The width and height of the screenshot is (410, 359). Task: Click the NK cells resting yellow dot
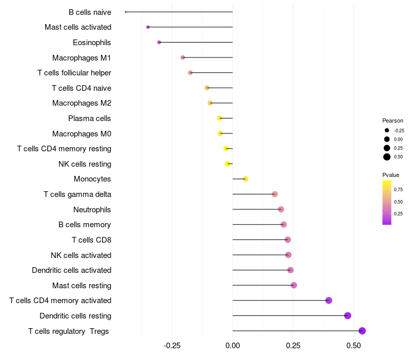tap(228, 164)
